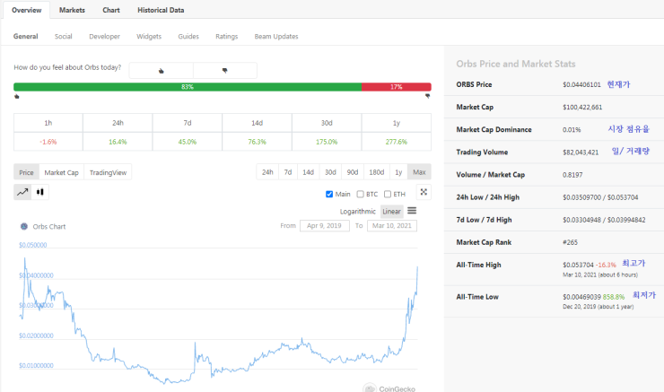Screen dimensions: 664x392
Task: Show Market Cap chart mode
Action: [61, 172]
